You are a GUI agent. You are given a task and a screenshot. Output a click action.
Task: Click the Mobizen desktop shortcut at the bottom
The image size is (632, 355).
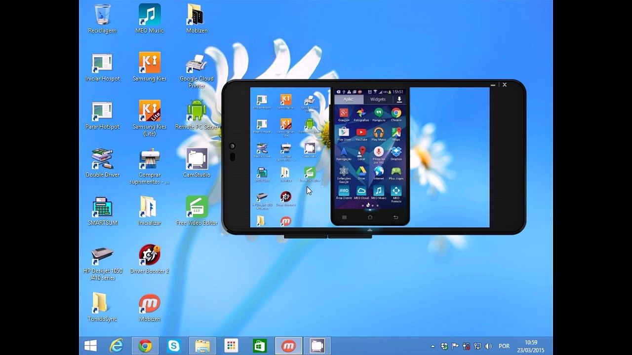(x=150, y=308)
